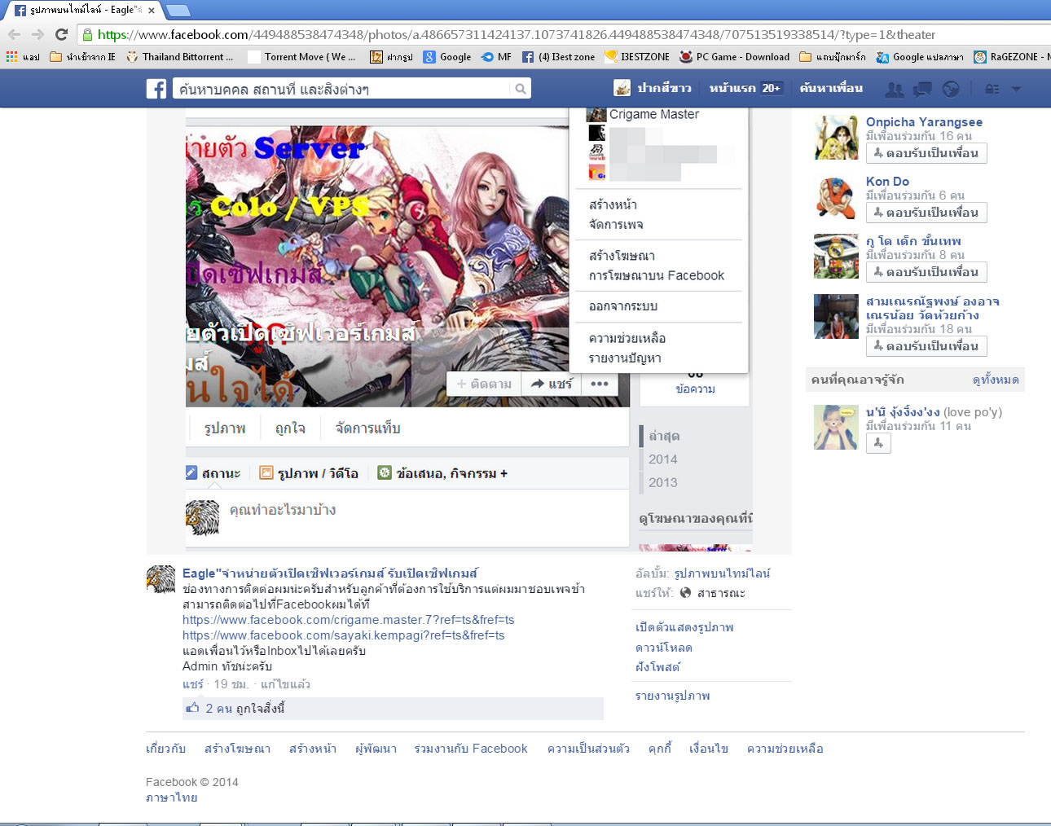Screen dimensions: 1051x826
Task: Open the 'Google แปลภาษา' bookmark
Action: tap(920, 57)
